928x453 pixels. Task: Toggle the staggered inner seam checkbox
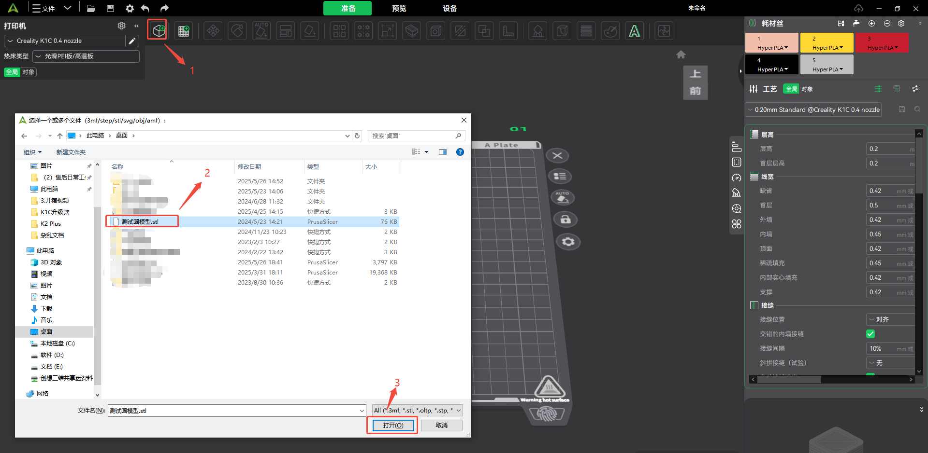870,334
